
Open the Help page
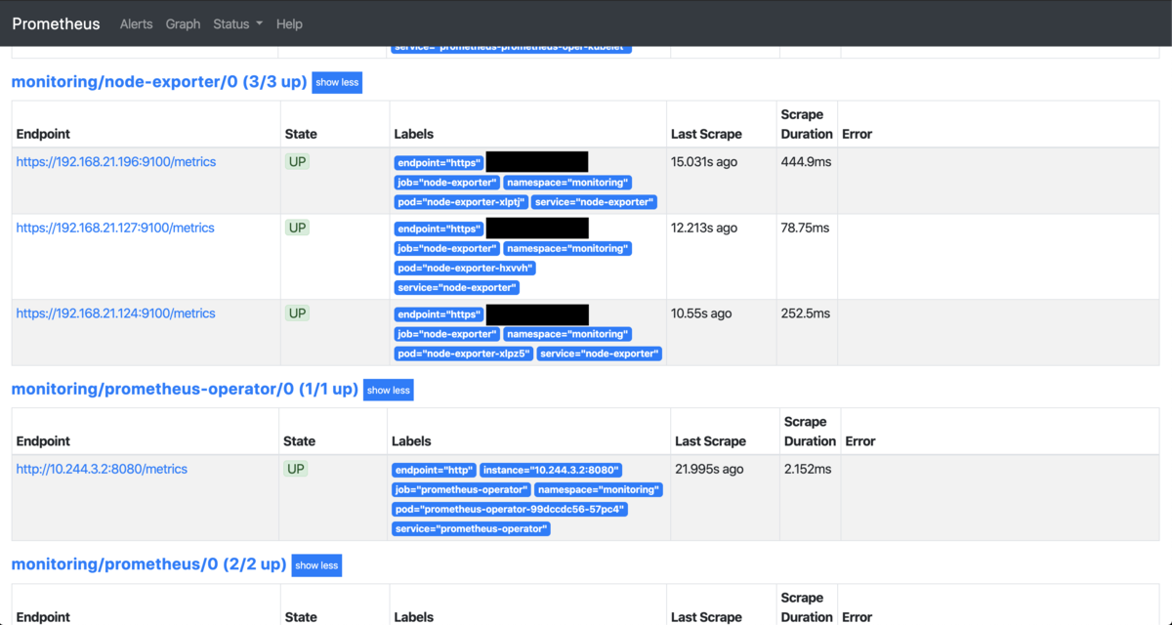[289, 23]
